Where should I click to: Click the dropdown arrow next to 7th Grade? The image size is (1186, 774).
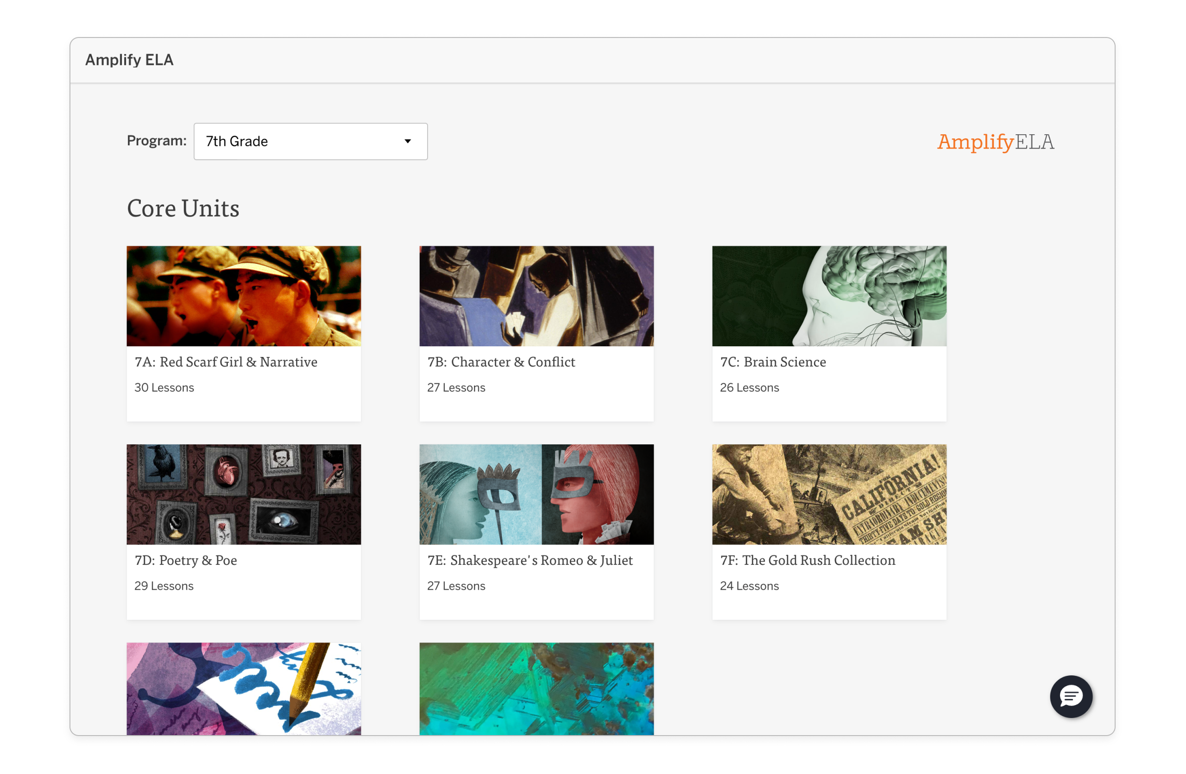point(407,142)
